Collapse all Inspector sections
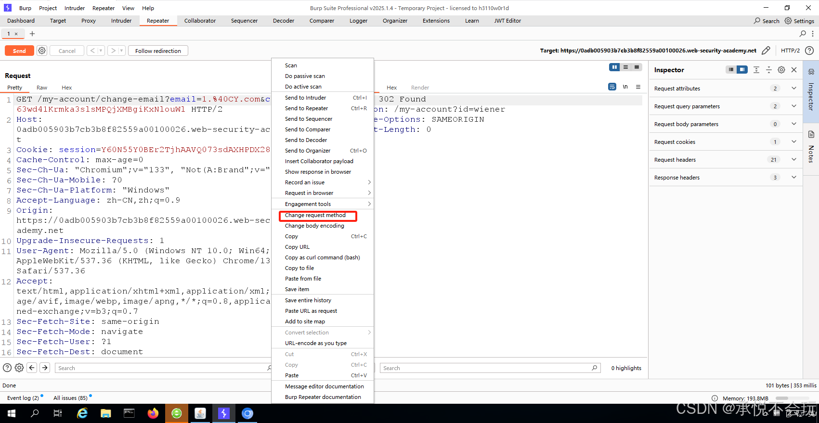 click(x=769, y=70)
